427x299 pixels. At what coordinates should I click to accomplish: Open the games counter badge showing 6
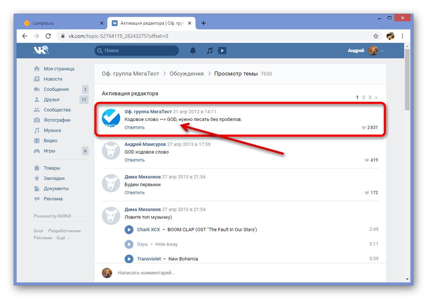pyautogui.click(x=85, y=151)
